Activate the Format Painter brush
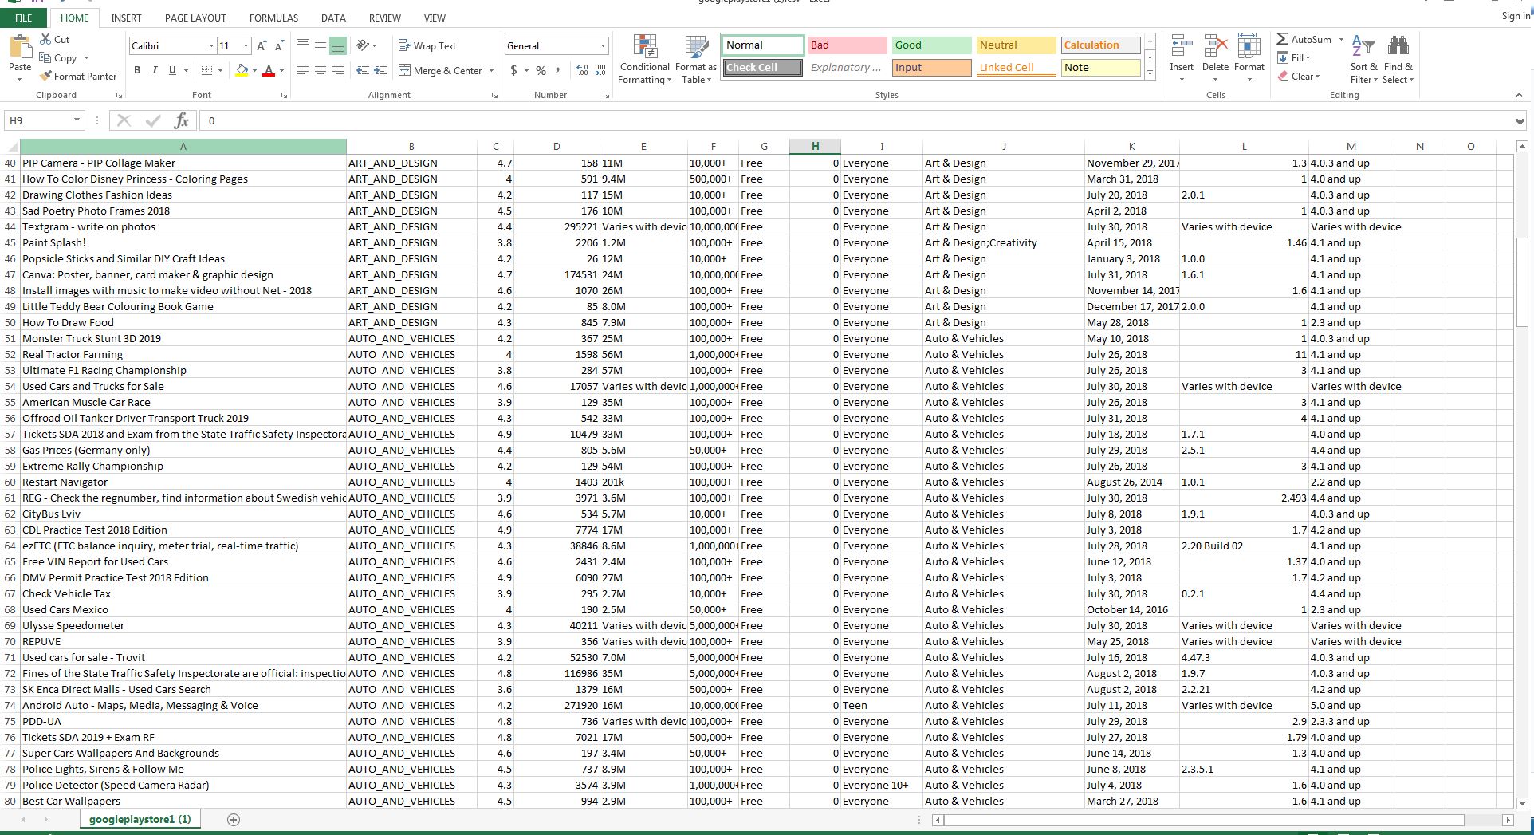The width and height of the screenshot is (1534, 835). click(x=45, y=76)
